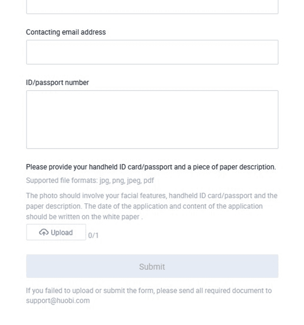Click the Upload button
Image resolution: width=304 pixels, height=325 pixels.
[x=56, y=232]
